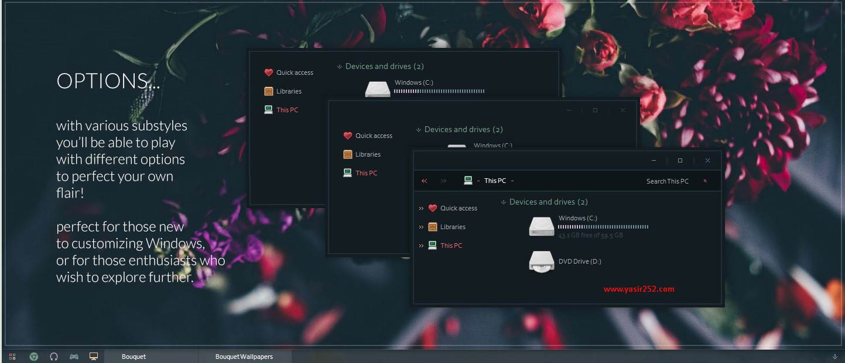Click the computer icon in the address bar

(x=468, y=180)
